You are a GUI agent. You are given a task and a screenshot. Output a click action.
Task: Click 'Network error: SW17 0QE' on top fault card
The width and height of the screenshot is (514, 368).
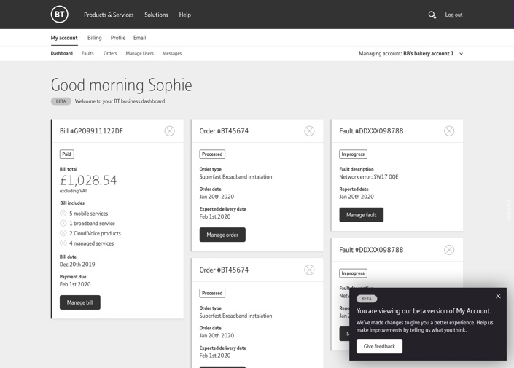coord(369,176)
